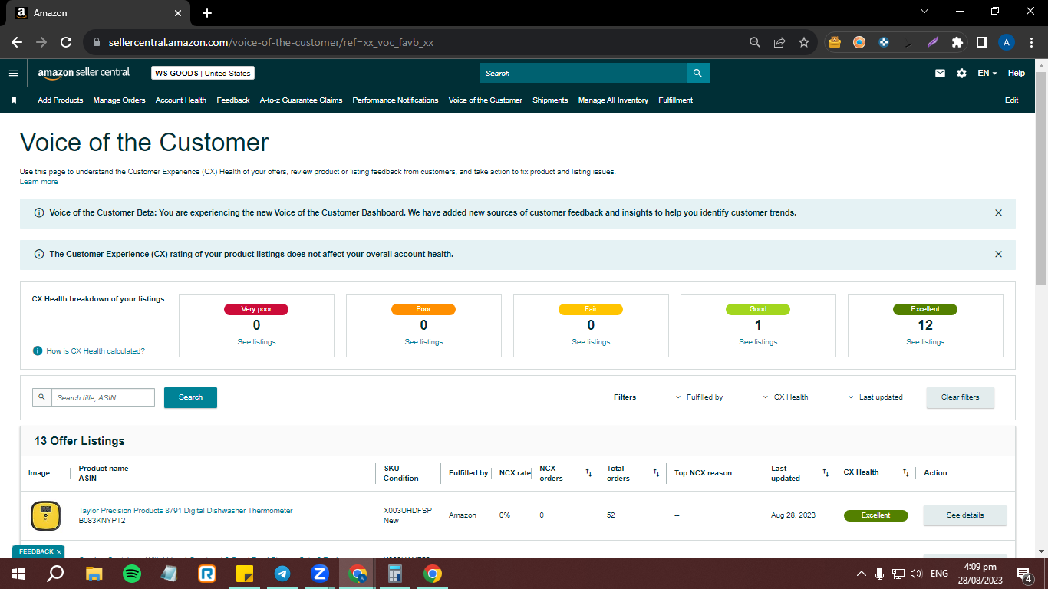This screenshot has width=1048, height=589.
Task: Click the Help link in the header
Action: 1017,73
